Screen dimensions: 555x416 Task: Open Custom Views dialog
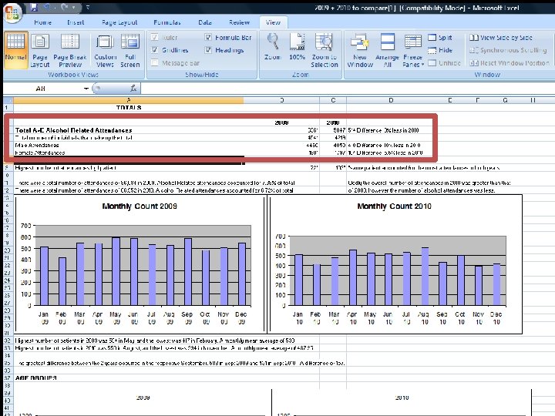click(x=105, y=50)
